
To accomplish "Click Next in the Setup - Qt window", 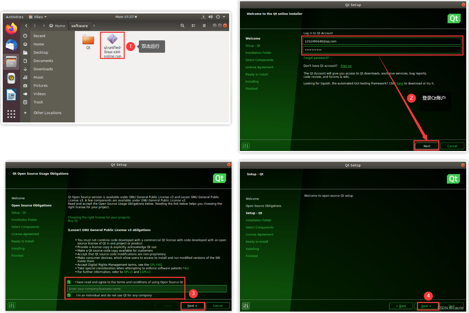I will pyautogui.click(x=426, y=306).
